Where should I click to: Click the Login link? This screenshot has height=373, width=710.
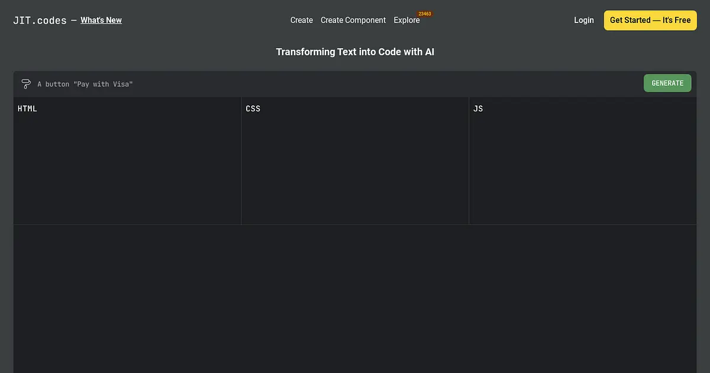[x=584, y=20]
